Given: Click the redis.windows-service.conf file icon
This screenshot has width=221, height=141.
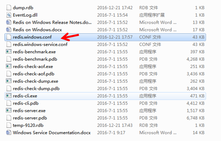Looking at the screenshot, I should pyautogui.click(x=9, y=44).
